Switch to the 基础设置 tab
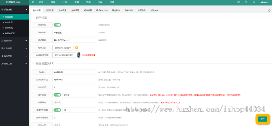The width and height of the screenshot is (272, 126). click(37, 10)
